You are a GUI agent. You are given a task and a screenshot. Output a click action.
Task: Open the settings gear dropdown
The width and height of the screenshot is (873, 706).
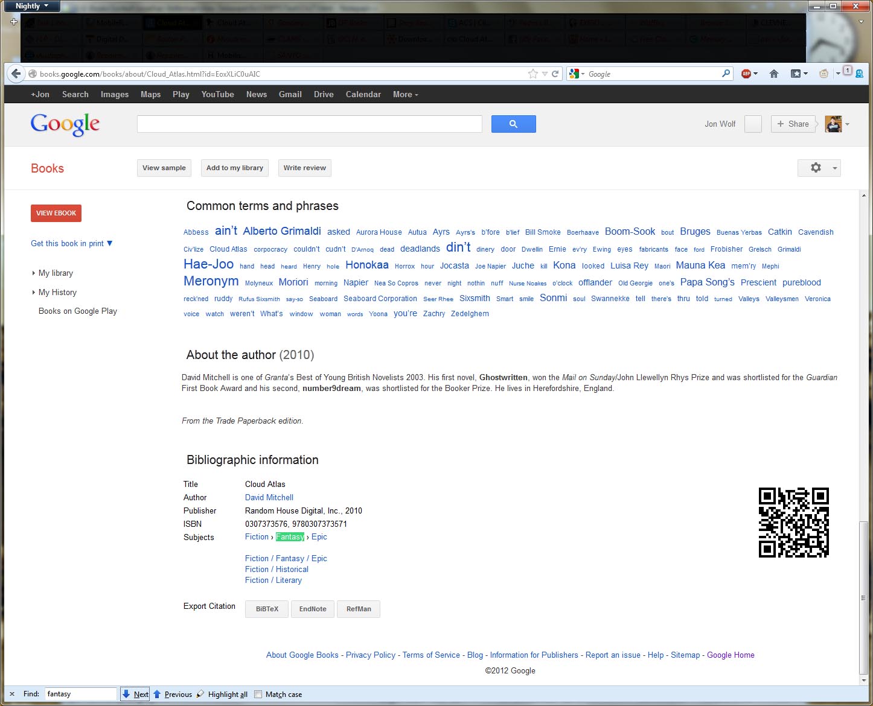click(819, 168)
